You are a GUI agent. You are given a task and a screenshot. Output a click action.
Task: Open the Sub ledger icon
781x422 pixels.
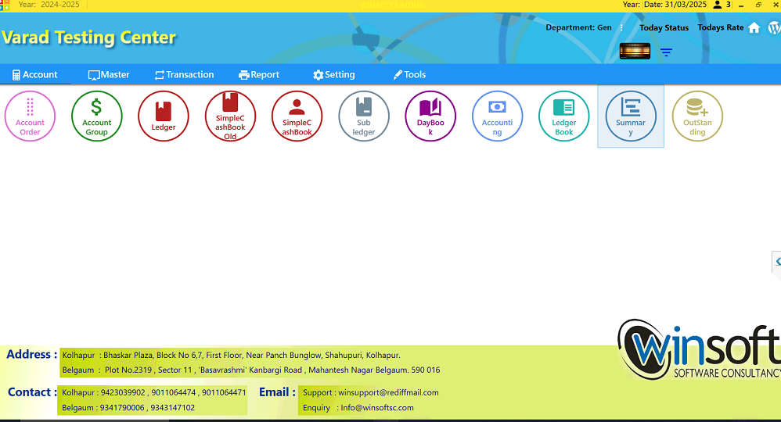coord(364,116)
